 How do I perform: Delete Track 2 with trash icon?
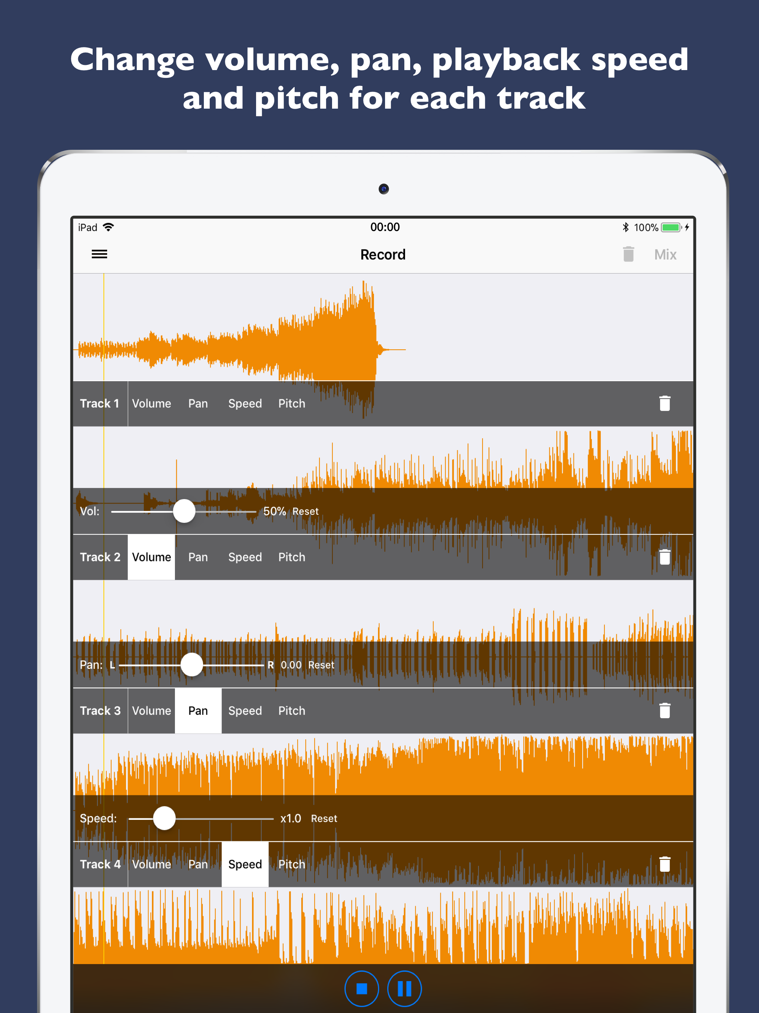[664, 557]
